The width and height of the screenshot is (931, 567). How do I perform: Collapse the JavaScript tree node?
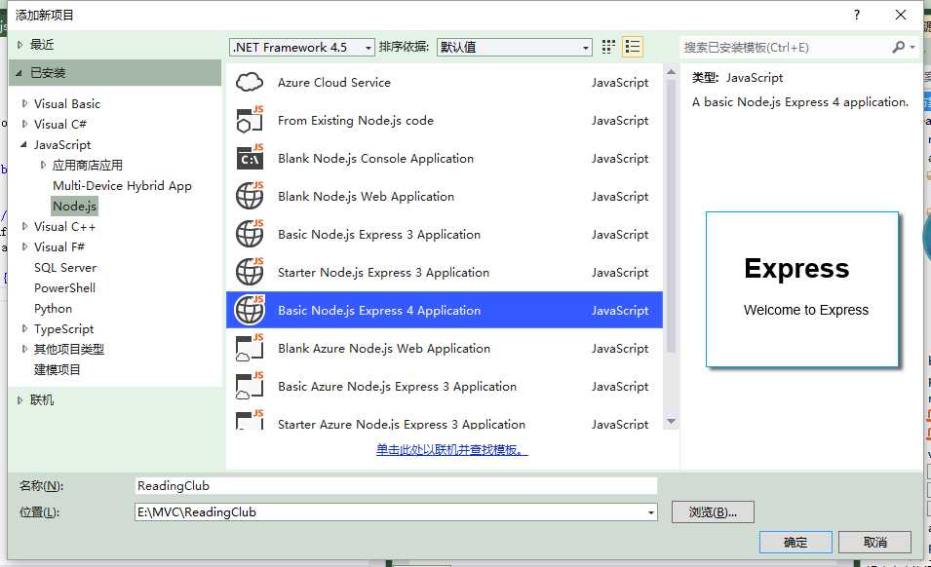[23, 144]
